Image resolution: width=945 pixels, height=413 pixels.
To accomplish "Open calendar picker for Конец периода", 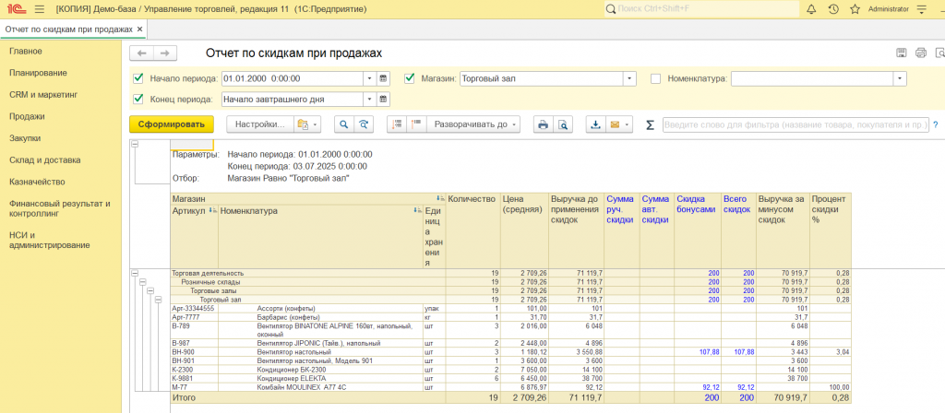I will click(x=383, y=99).
